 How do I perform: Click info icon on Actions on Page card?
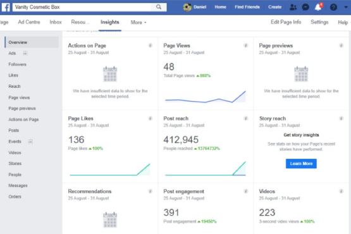tap(151, 46)
